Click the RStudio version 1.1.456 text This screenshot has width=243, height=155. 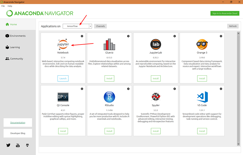(109, 110)
